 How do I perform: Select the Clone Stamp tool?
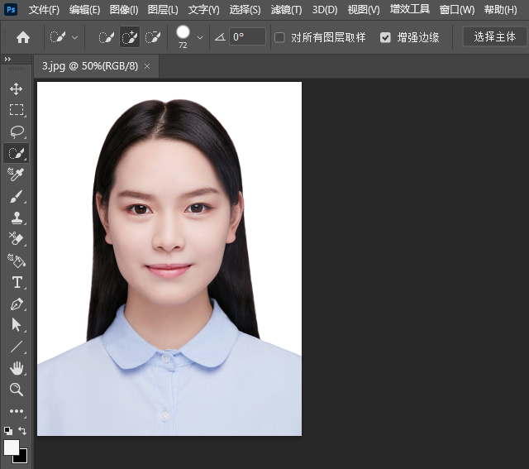[17, 218]
